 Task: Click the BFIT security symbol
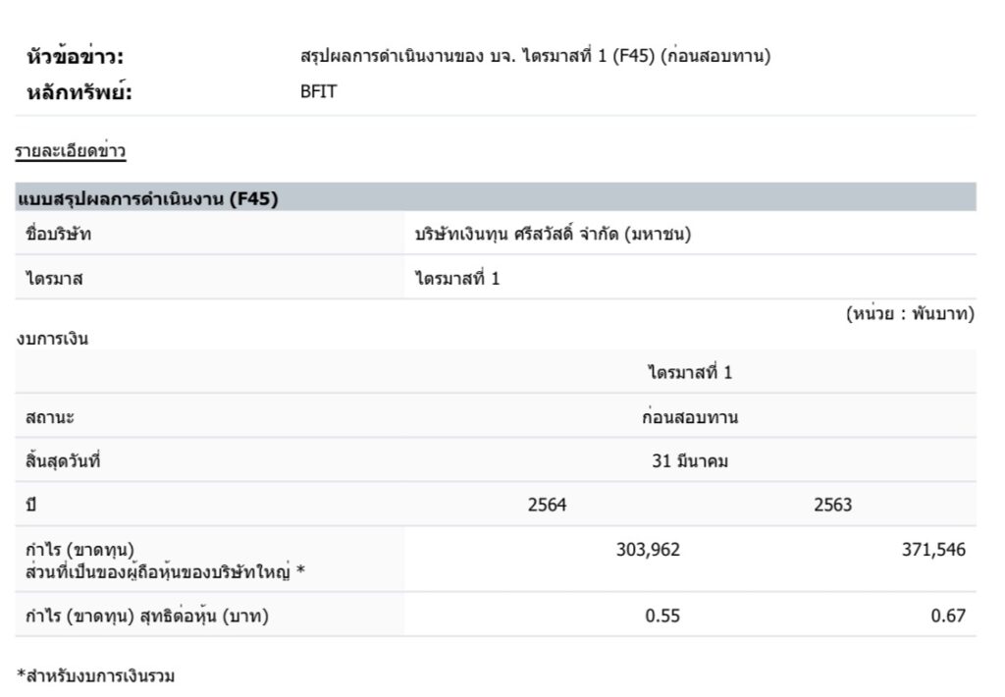[x=318, y=93]
